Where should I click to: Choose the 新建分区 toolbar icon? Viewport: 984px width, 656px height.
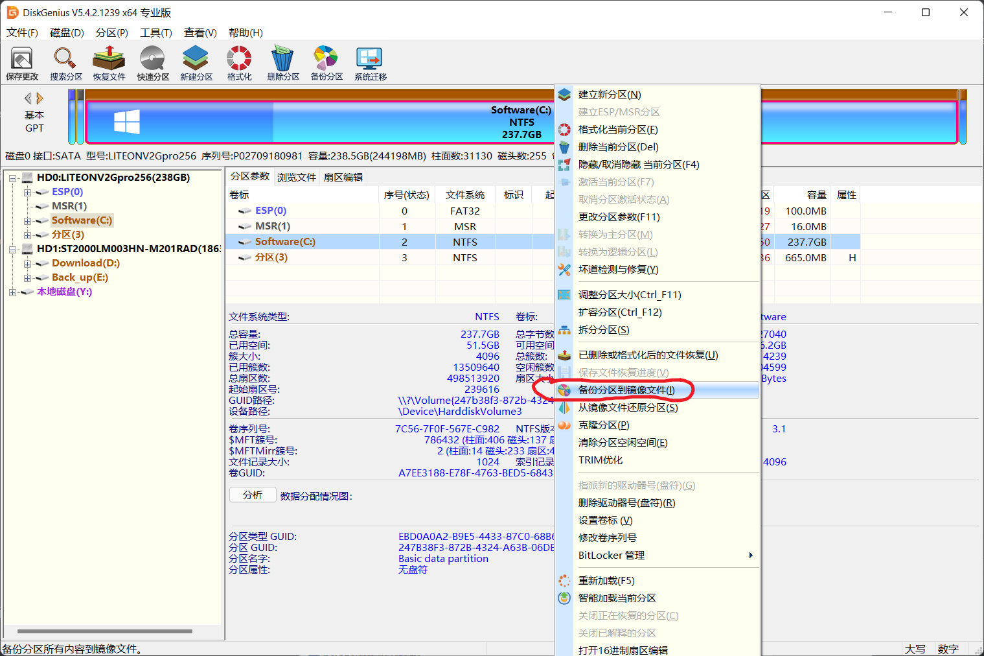point(196,64)
